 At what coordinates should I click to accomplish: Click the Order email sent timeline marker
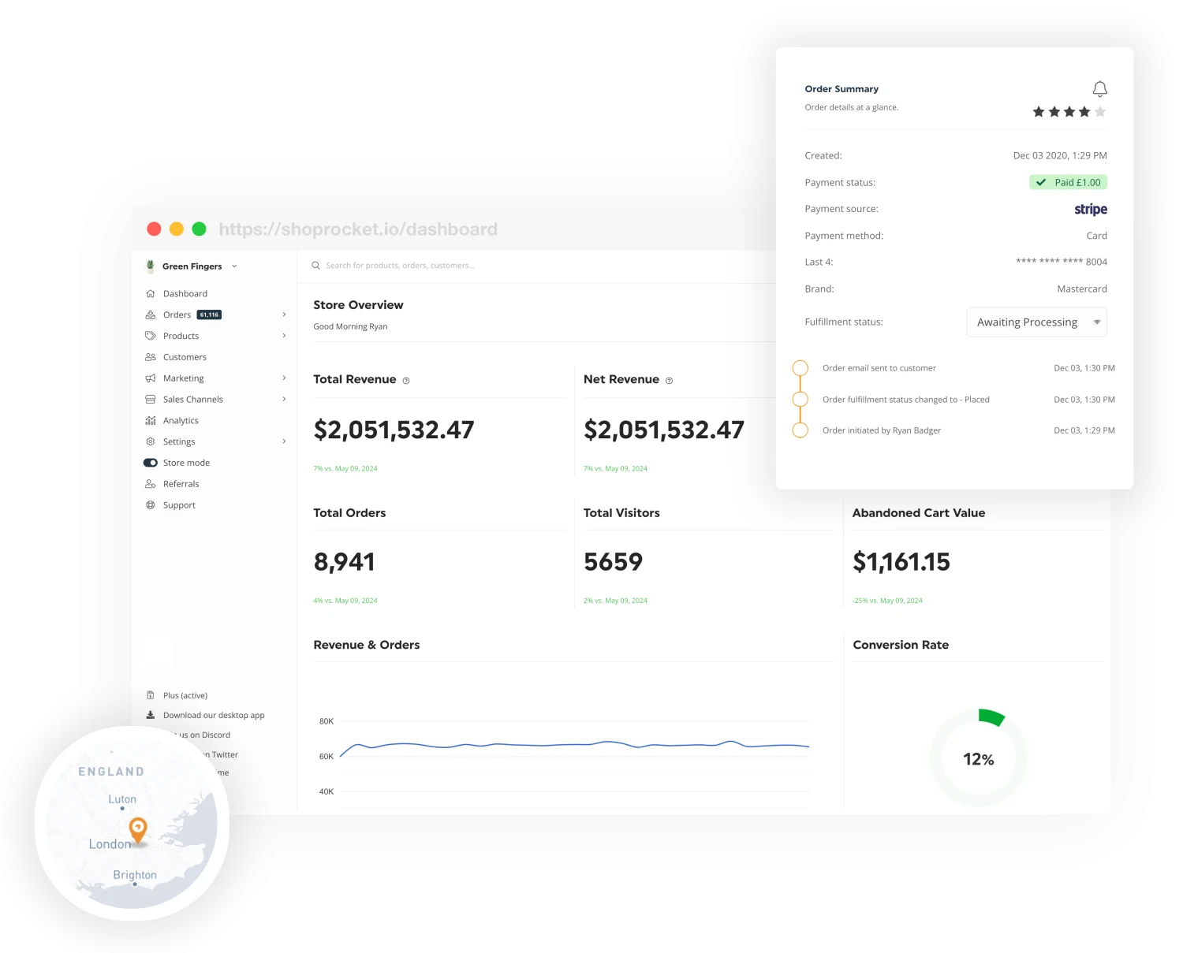[x=800, y=368]
